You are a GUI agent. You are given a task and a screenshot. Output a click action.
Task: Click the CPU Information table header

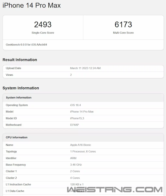pyautogui.click(x=17, y=138)
